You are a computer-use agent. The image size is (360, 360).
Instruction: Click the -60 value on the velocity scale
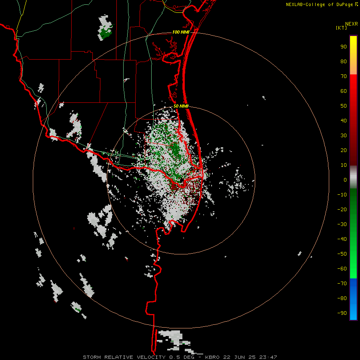tap(342, 269)
